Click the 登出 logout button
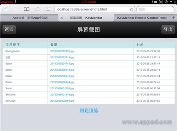177x131 pixels. (168, 29)
